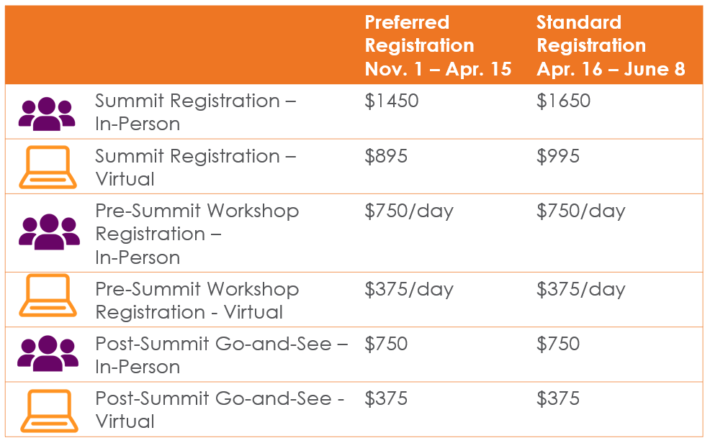The height and width of the screenshot is (443, 710).
Task: Select the Summit Registration – In-Person label
Action: coord(195,112)
